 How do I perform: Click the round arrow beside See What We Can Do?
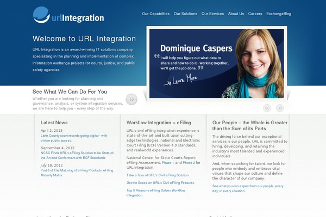[131, 99]
